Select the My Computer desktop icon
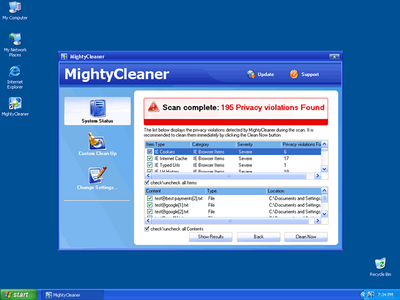The image size is (400, 300). pos(14,8)
